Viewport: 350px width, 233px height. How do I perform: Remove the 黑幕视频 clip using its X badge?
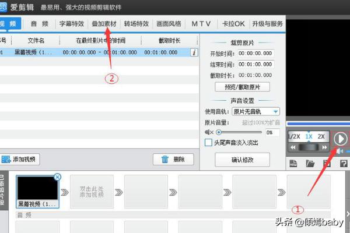click(57, 177)
